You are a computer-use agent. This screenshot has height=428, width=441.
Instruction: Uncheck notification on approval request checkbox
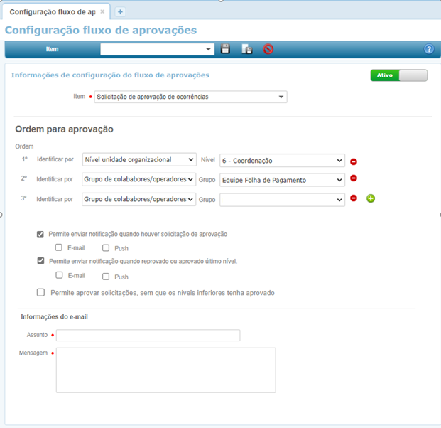point(40,234)
